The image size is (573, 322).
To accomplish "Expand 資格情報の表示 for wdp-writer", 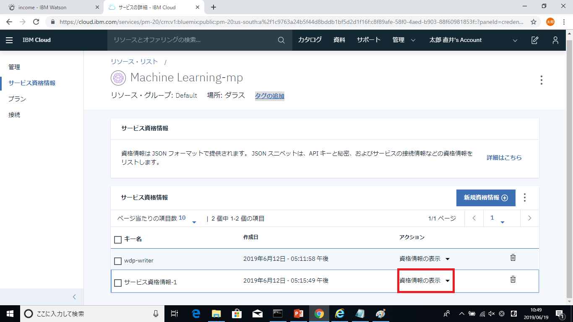I will (x=424, y=259).
